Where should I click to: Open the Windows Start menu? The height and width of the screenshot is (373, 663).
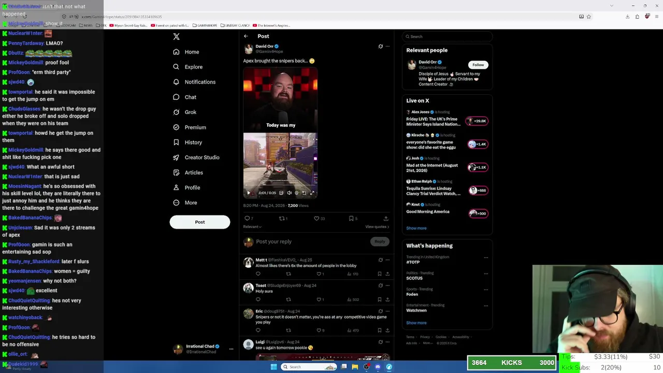point(273,367)
